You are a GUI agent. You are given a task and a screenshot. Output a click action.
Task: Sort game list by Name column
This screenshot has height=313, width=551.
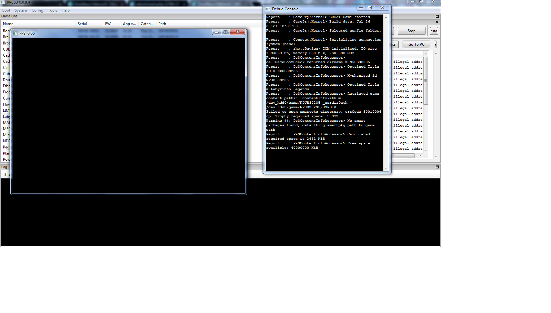pyautogui.click(x=38, y=24)
